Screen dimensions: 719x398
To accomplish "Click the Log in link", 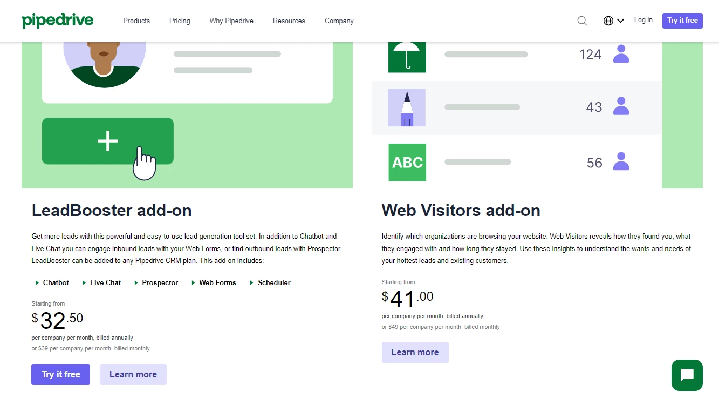I will point(643,20).
